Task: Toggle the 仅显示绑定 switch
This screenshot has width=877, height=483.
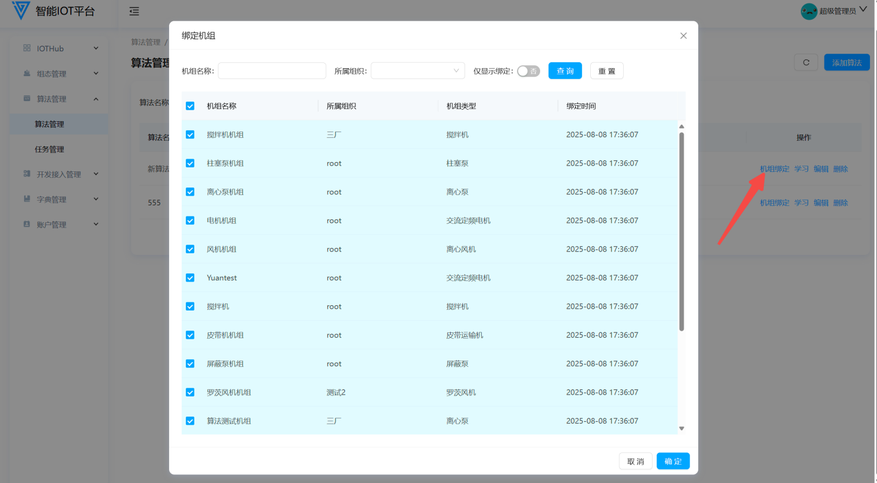Action: pyautogui.click(x=528, y=71)
